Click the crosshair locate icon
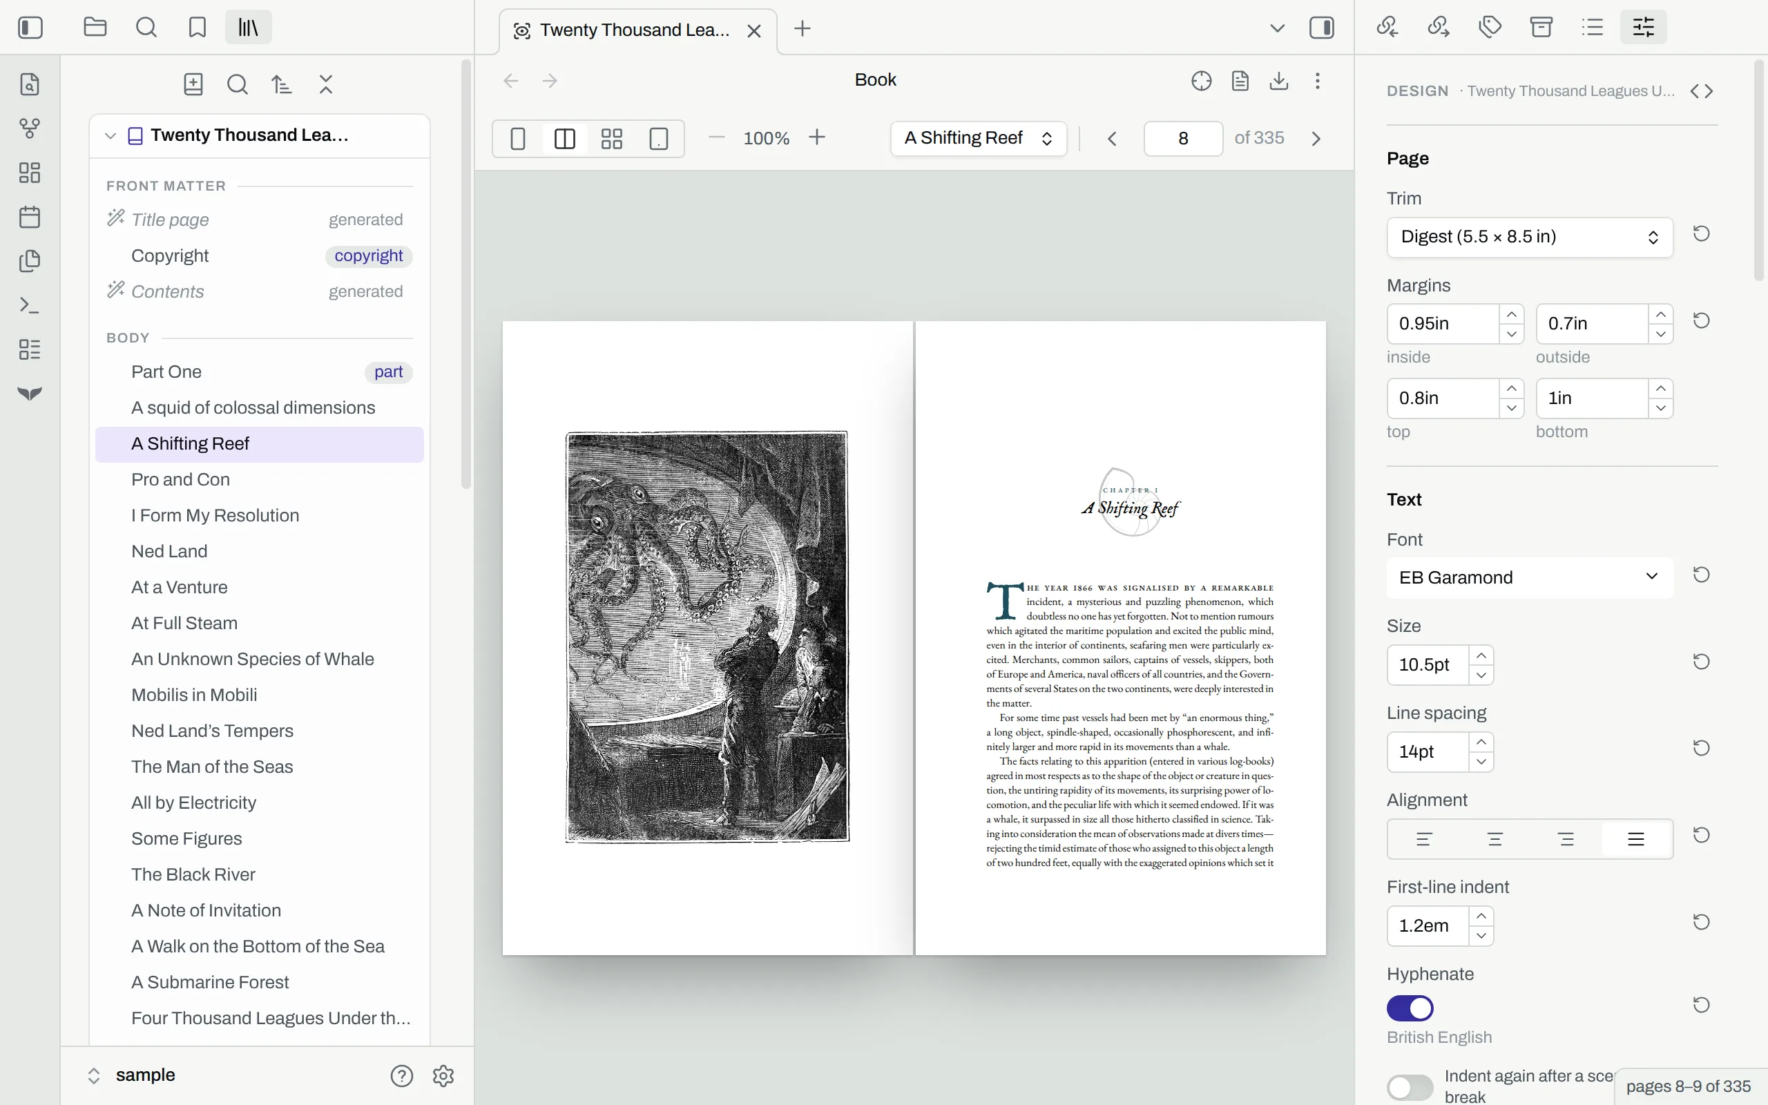The image size is (1768, 1105). tap(1201, 80)
